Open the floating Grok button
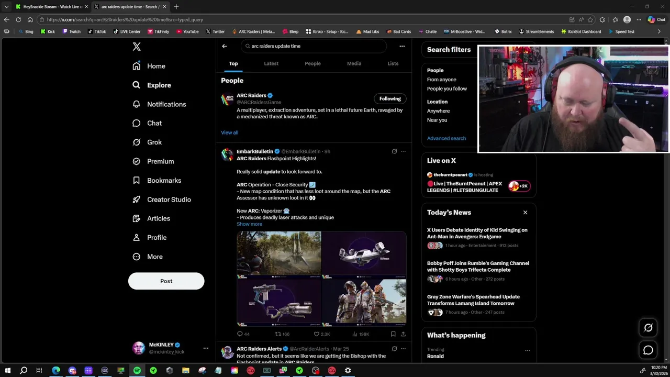The height and width of the screenshot is (377, 670). tap(648, 328)
